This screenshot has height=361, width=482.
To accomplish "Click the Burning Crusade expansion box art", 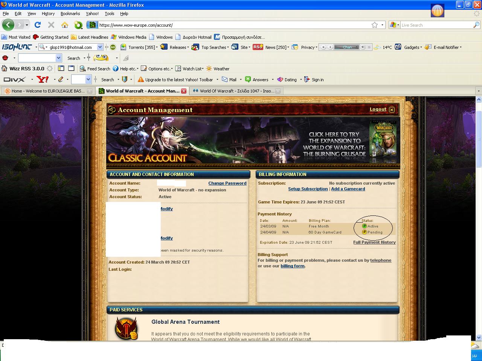I will [383, 141].
